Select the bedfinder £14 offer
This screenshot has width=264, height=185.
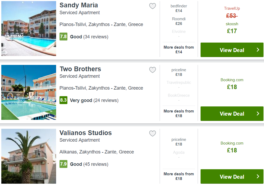click(179, 8)
